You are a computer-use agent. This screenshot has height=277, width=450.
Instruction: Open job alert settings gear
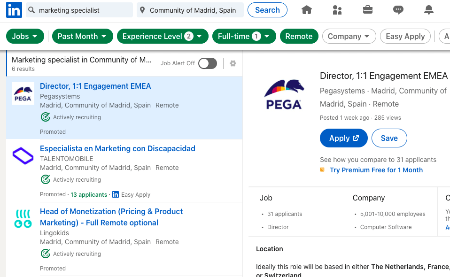point(233,63)
